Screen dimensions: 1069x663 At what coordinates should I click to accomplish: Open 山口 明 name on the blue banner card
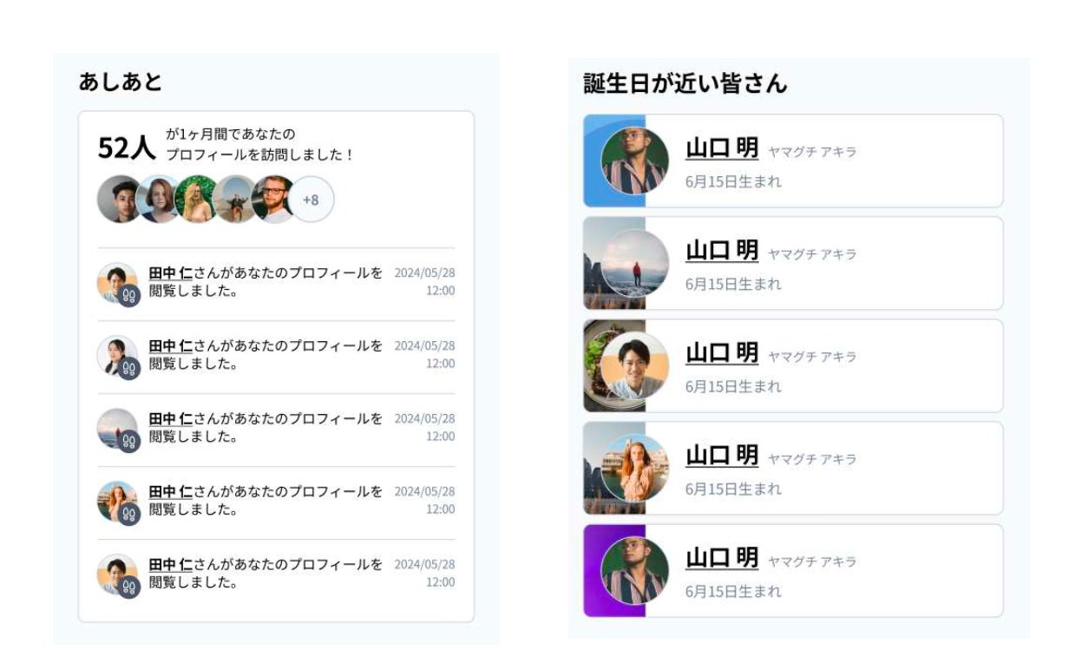[722, 148]
